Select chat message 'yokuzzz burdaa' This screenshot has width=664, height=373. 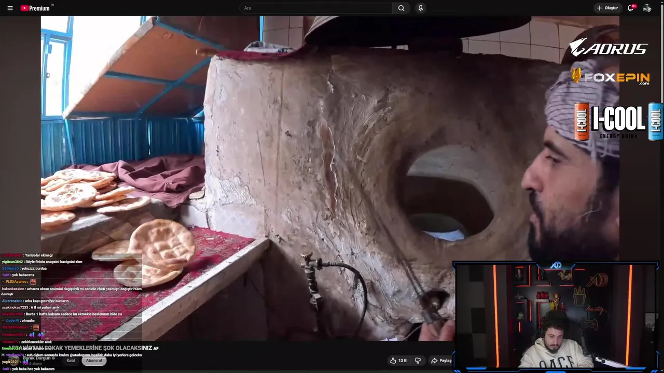click(x=34, y=268)
